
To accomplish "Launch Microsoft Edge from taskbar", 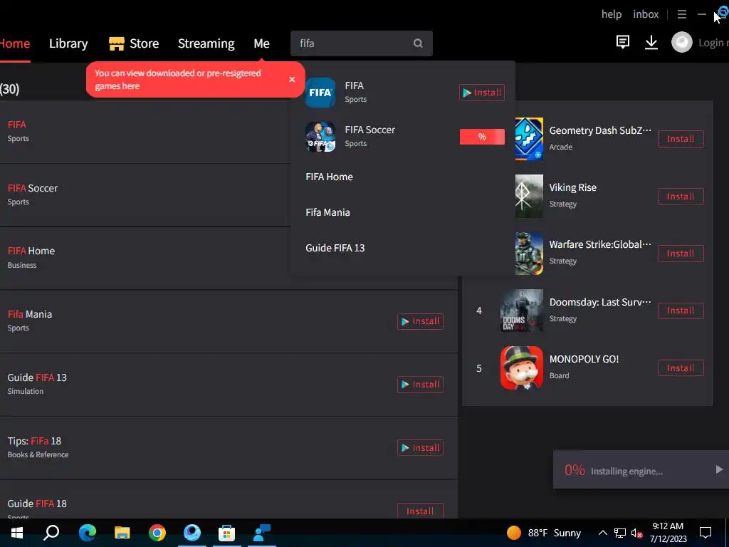I will [x=87, y=533].
